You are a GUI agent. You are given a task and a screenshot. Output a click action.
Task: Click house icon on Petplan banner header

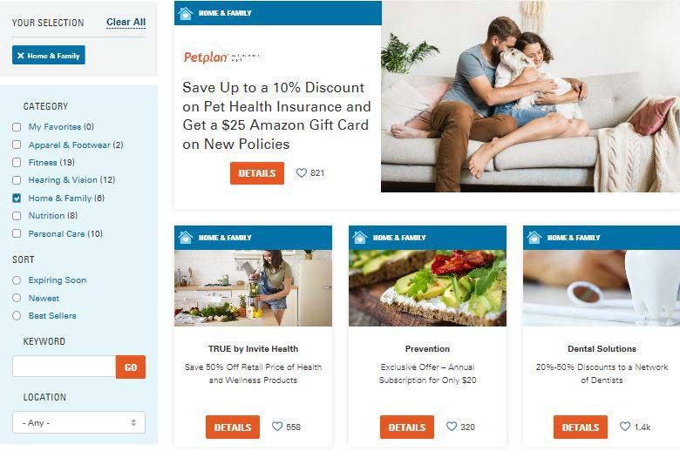pos(186,13)
